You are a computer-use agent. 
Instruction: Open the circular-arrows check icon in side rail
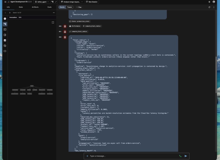tap(5, 46)
